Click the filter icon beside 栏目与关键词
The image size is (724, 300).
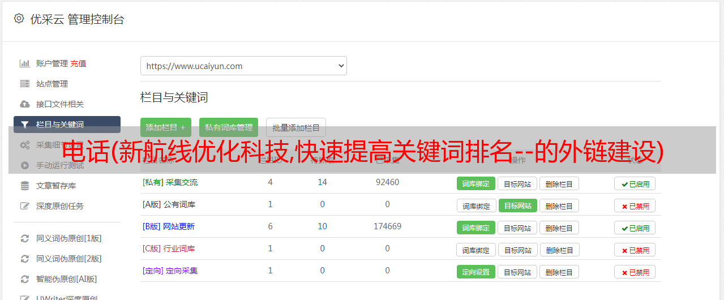(25, 125)
